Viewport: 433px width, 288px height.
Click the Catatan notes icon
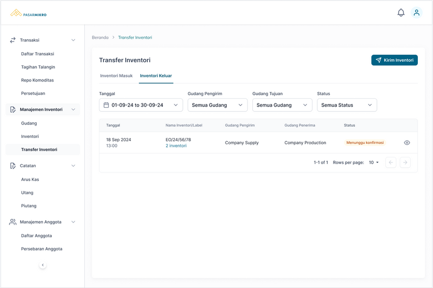tap(13, 166)
